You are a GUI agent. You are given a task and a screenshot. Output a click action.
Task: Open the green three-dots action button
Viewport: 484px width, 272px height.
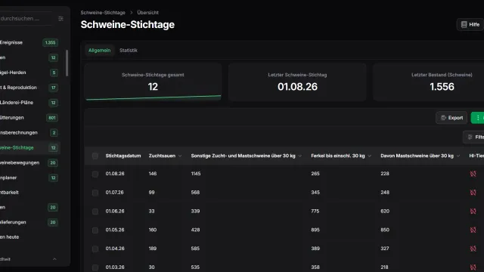pos(478,118)
